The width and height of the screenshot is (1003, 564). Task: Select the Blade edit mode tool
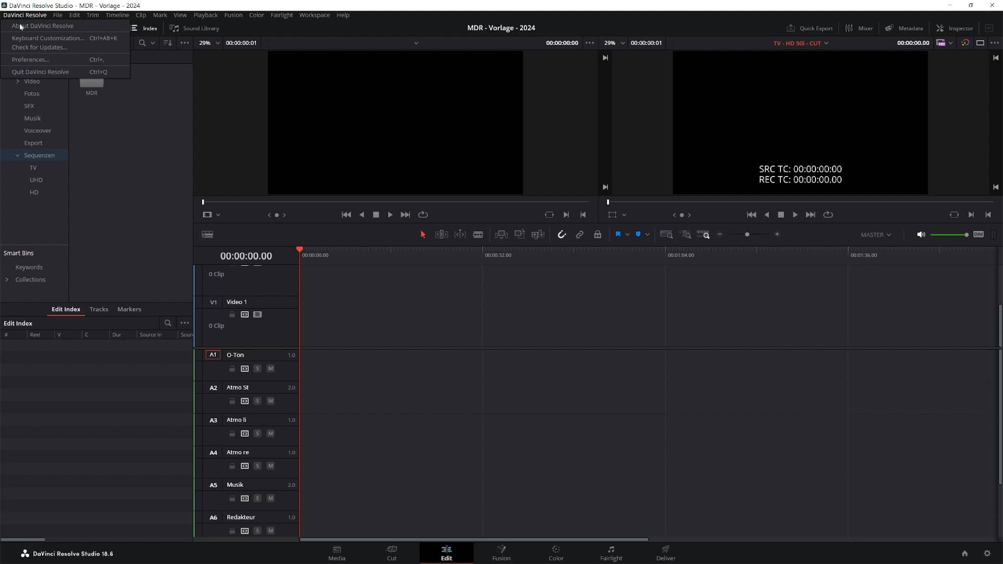tap(478, 234)
